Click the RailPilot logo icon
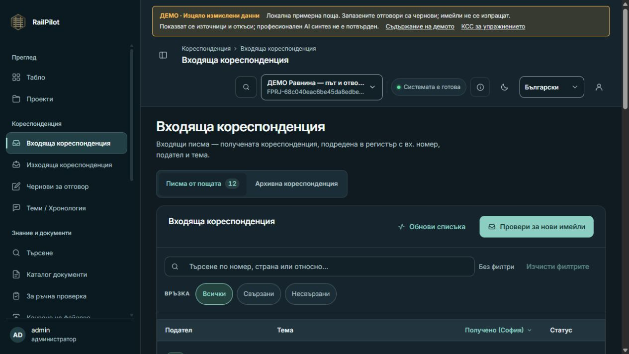 coord(18,22)
